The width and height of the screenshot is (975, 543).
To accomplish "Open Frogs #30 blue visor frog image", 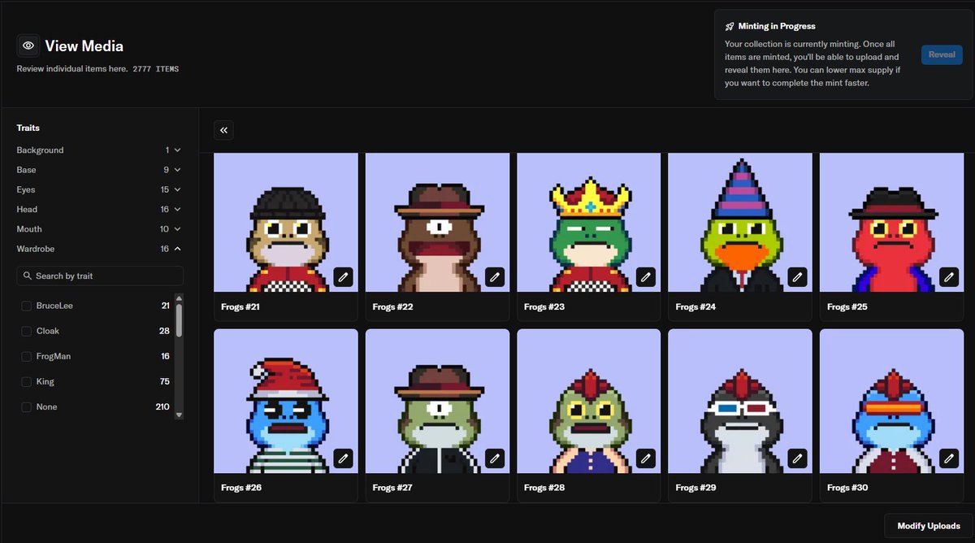I will (892, 402).
